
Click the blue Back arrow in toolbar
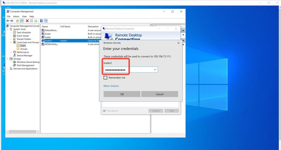[x=8, y=21]
